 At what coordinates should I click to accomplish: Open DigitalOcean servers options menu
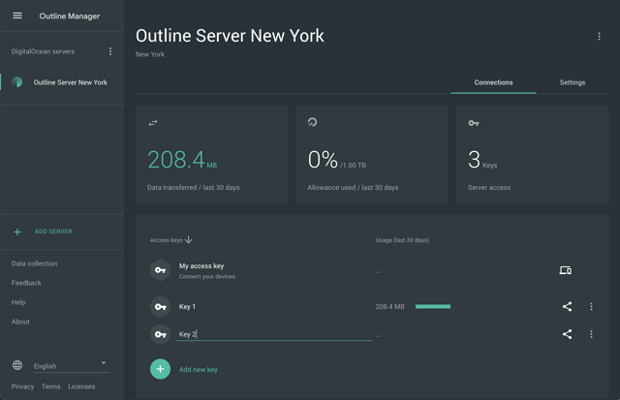110,51
